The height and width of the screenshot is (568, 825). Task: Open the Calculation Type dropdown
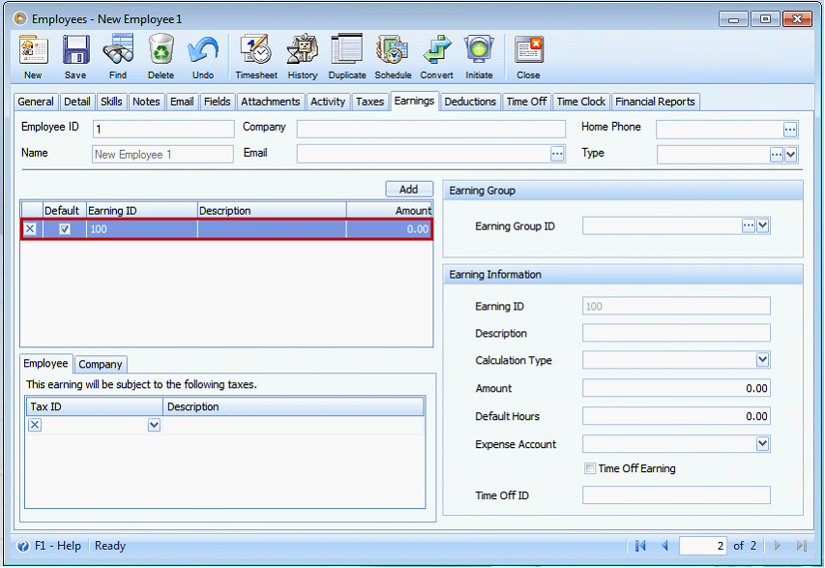763,360
